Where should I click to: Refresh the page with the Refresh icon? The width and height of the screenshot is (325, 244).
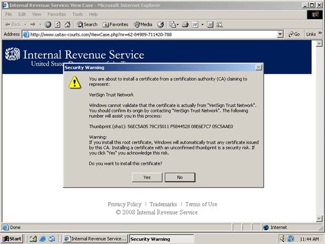click(x=58, y=25)
